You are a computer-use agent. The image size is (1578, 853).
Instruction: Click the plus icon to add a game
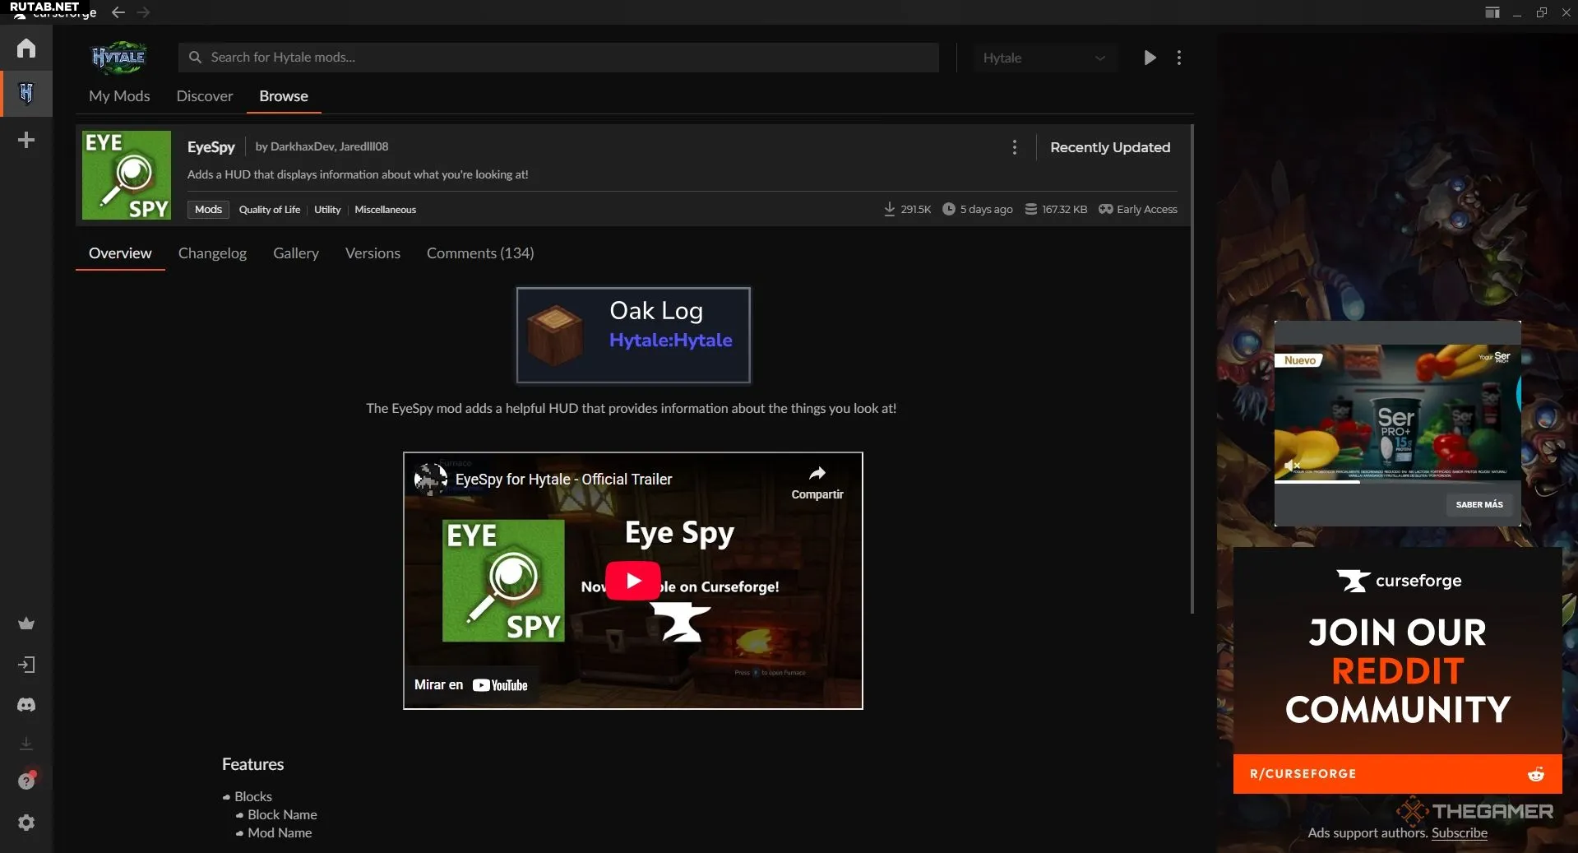pyautogui.click(x=26, y=140)
